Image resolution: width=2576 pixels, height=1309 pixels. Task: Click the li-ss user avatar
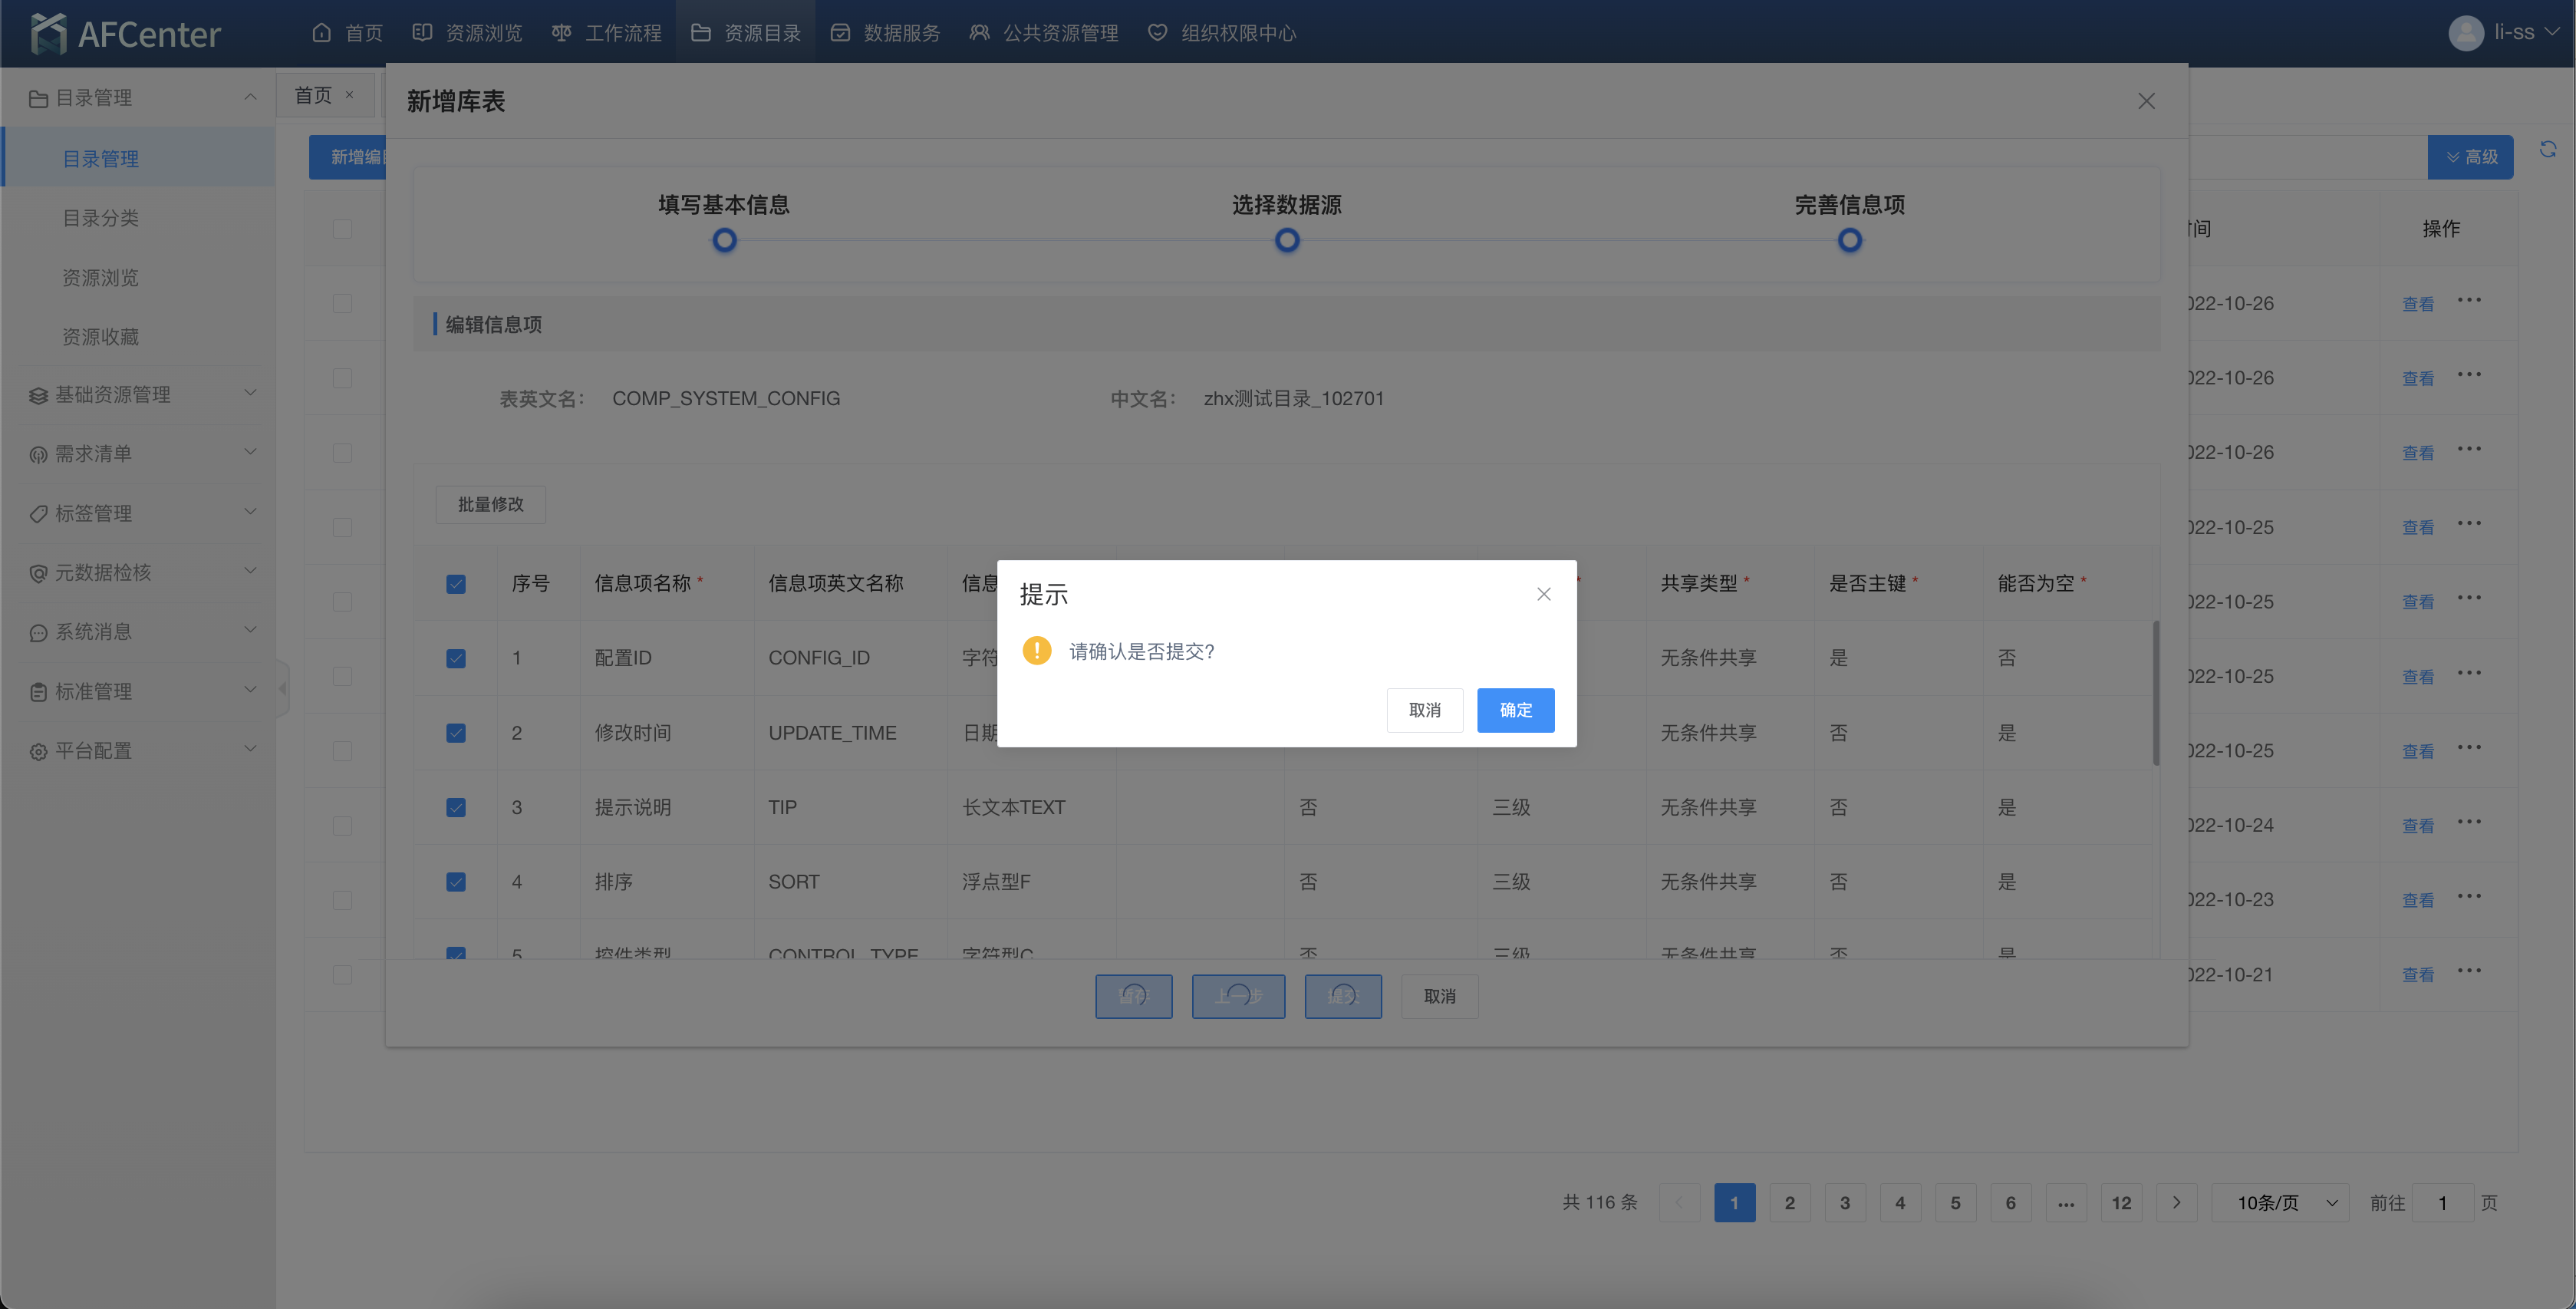[x=2465, y=33]
